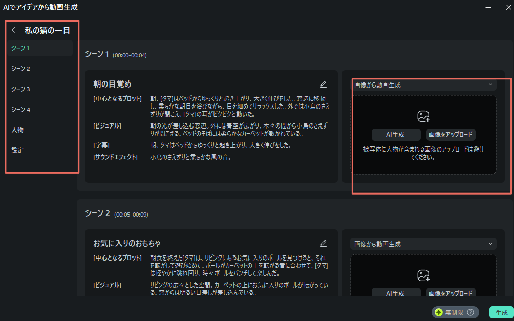
Task: Open the 設定 section in the sidebar
Action: tap(40, 151)
